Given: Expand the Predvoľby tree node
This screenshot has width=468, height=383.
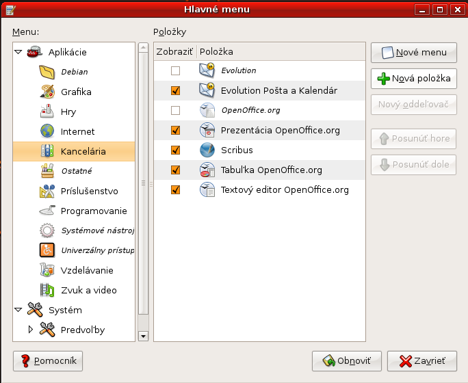Looking at the screenshot, I should click(x=30, y=330).
